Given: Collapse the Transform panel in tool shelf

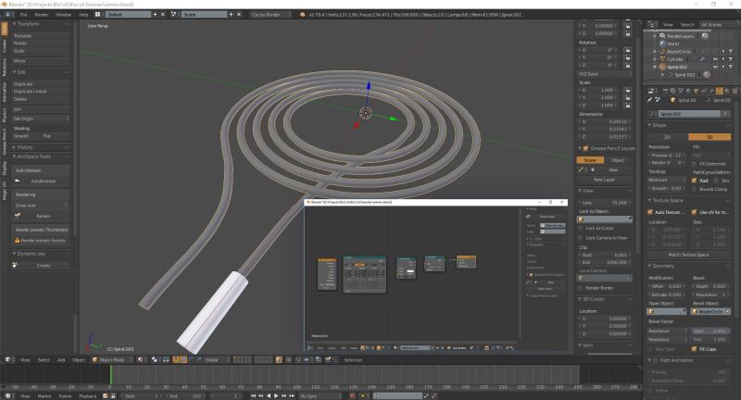Looking at the screenshot, I should click(28, 24).
